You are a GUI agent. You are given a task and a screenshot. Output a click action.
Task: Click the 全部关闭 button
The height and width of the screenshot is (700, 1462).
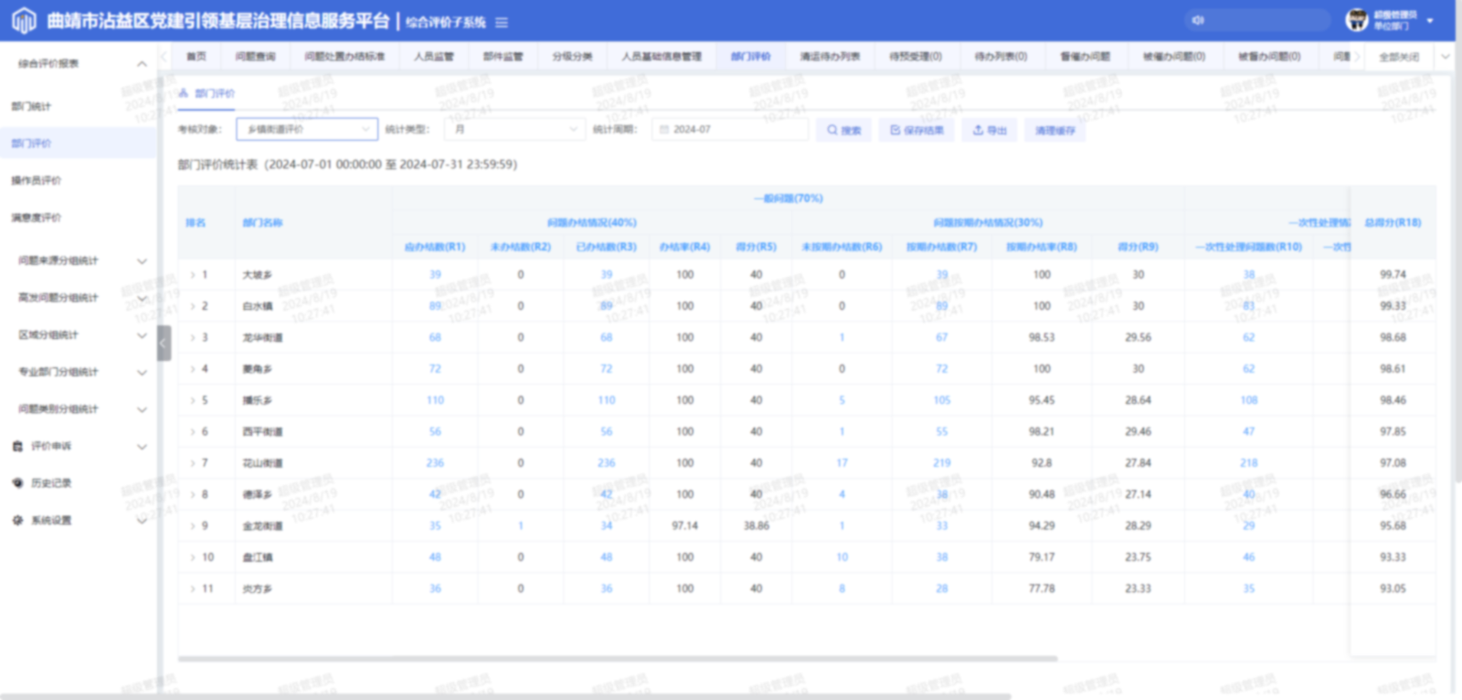1398,57
